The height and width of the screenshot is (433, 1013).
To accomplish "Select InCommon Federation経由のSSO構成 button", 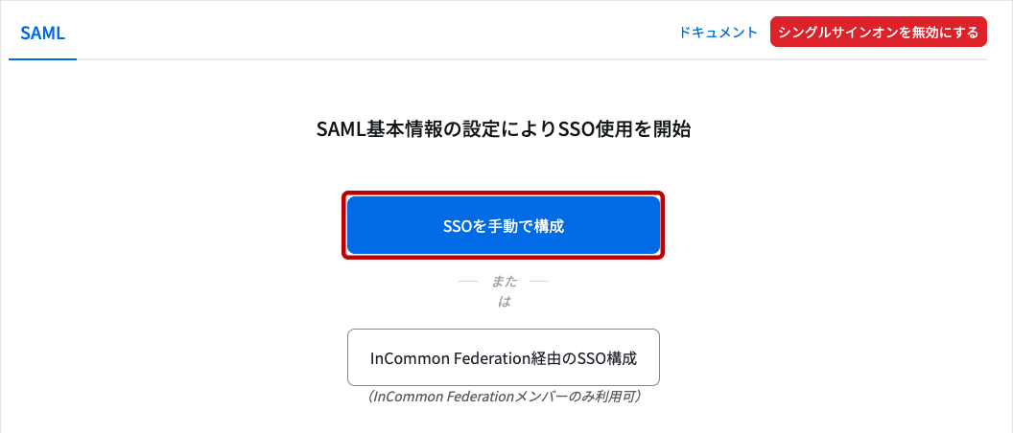I will (504, 358).
